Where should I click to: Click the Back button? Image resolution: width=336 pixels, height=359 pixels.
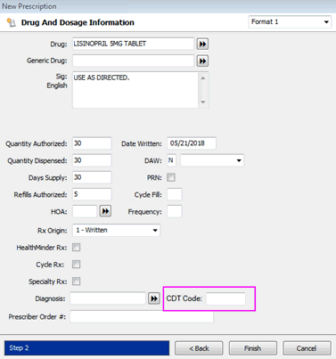point(199,348)
